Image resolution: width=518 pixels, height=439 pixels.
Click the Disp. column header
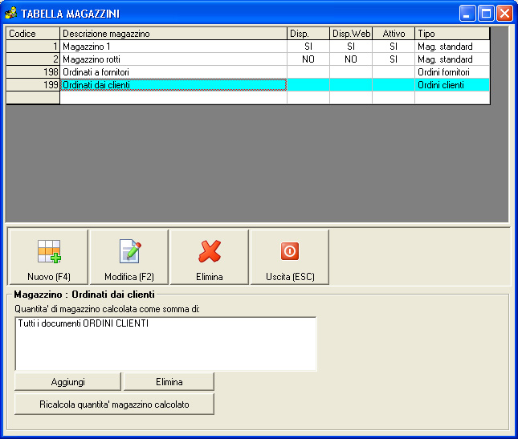308,34
